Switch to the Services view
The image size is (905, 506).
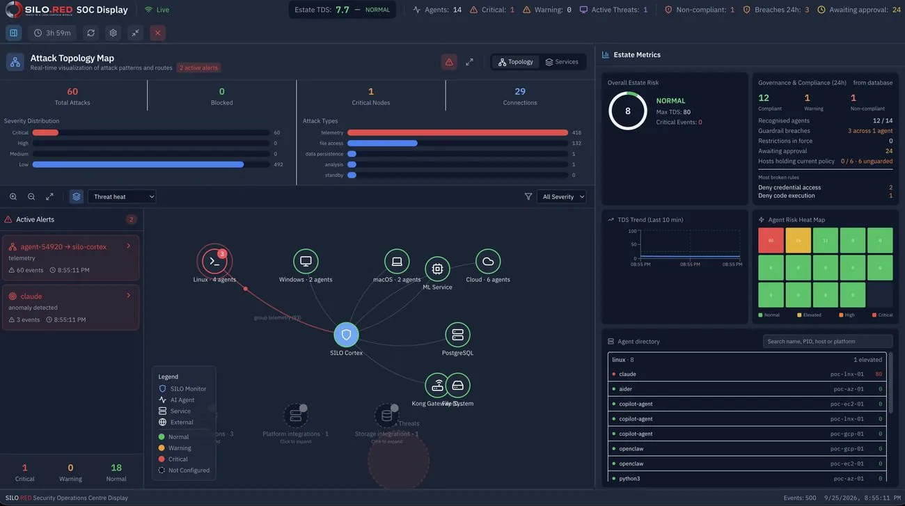pos(562,62)
